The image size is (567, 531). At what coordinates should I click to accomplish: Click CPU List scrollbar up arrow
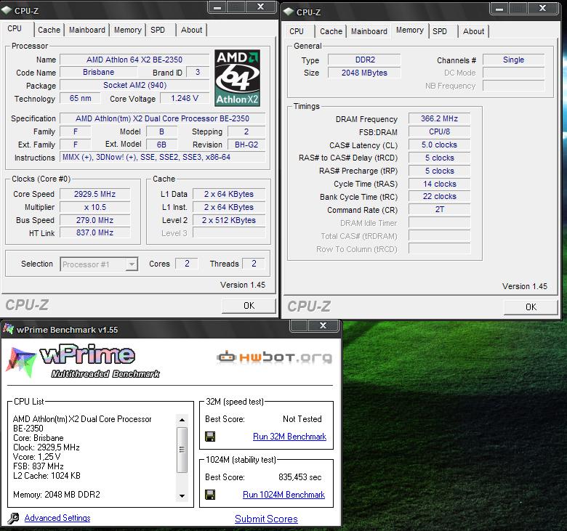182,420
